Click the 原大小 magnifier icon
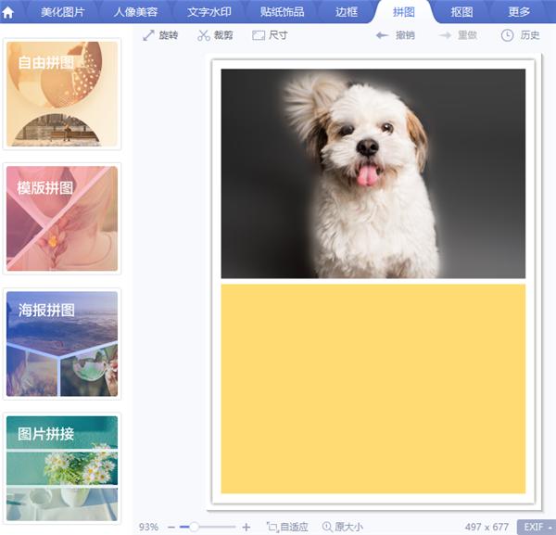This screenshot has height=535, width=556. pos(327,527)
